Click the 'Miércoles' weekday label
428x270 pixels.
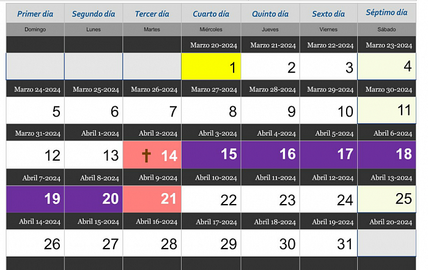pyautogui.click(x=211, y=29)
